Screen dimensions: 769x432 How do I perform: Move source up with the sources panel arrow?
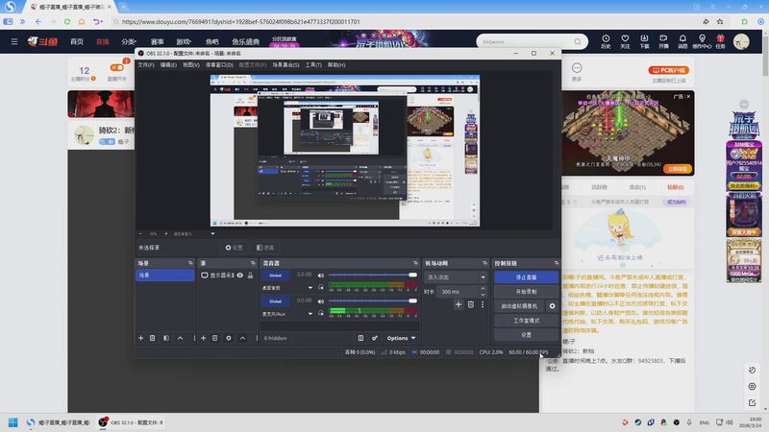242,338
